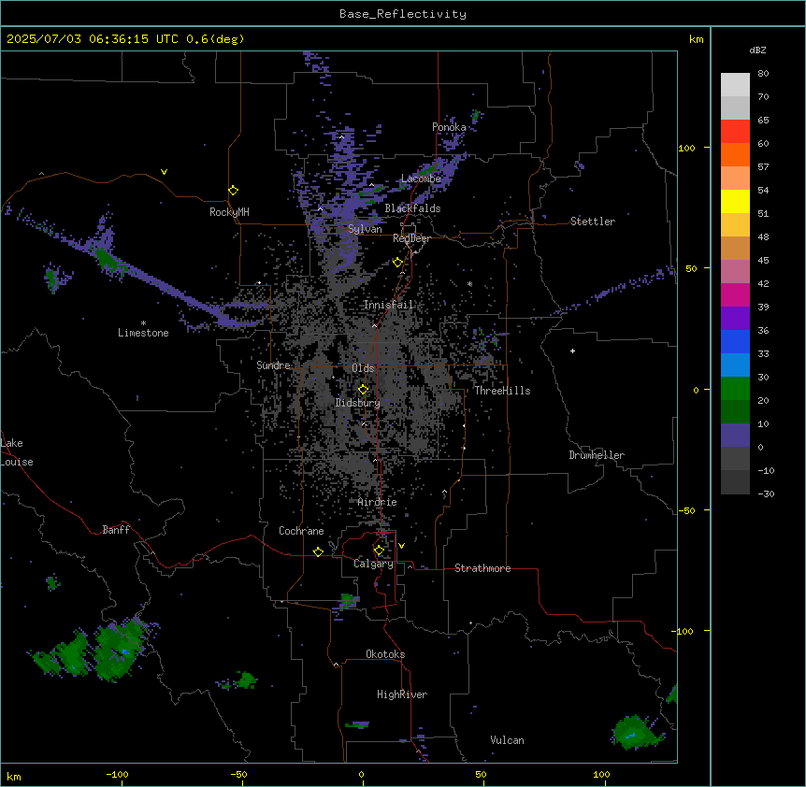Click the Drumheller city label
The height and width of the screenshot is (787, 806).
click(x=597, y=455)
